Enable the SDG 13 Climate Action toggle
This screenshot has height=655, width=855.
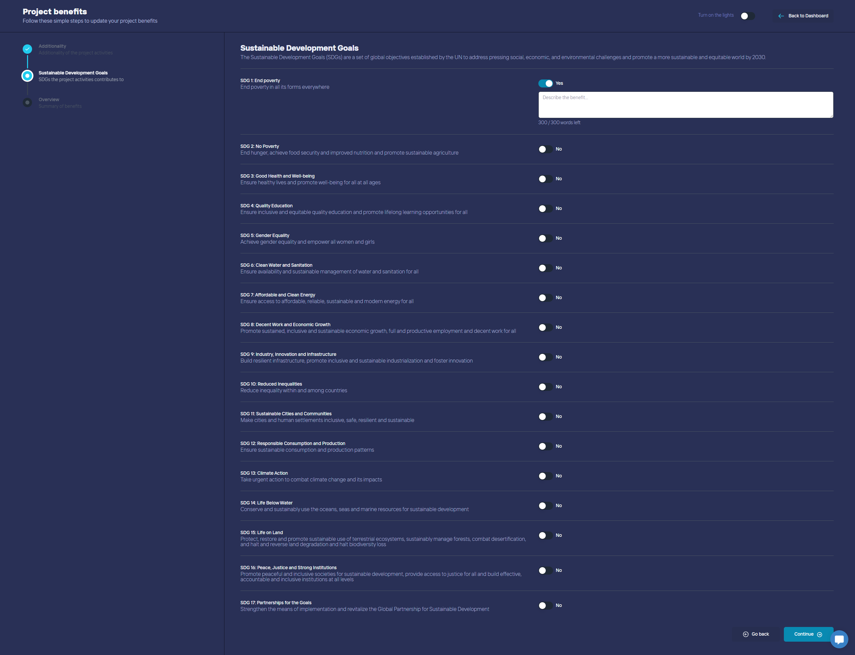point(545,476)
